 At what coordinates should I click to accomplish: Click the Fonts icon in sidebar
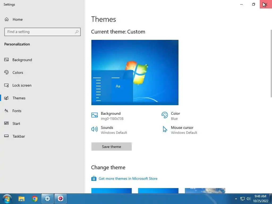(x=6, y=111)
